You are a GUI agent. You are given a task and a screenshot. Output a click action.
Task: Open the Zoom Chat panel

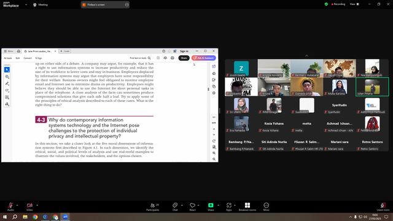(175, 207)
